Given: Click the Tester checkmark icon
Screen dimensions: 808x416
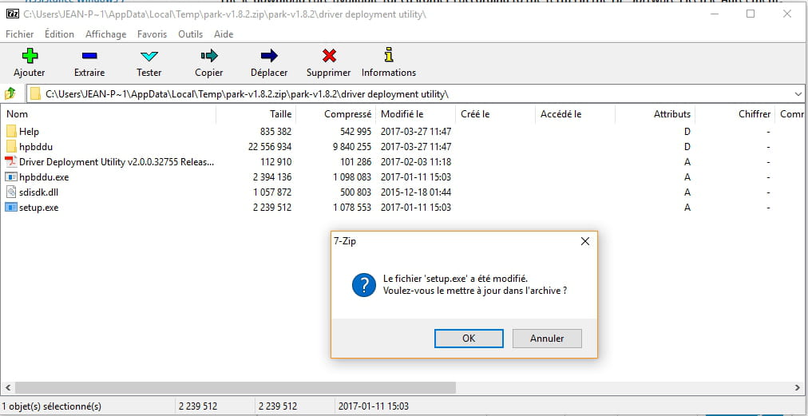Looking at the screenshot, I should [x=149, y=56].
